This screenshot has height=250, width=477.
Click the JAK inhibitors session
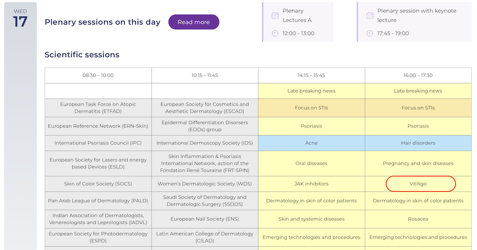(x=311, y=184)
